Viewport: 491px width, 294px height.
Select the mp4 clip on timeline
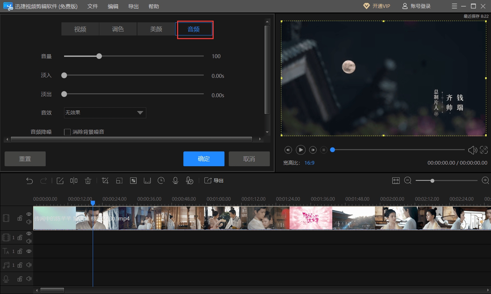click(262, 218)
